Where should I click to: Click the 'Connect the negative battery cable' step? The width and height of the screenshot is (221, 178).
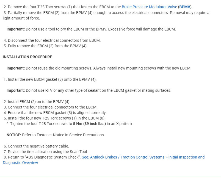click(x=38, y=146)
